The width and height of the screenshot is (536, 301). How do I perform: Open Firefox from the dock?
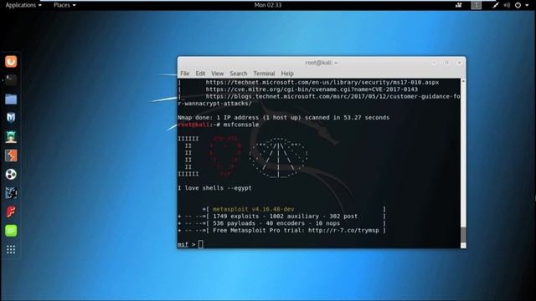coord(11,61)
